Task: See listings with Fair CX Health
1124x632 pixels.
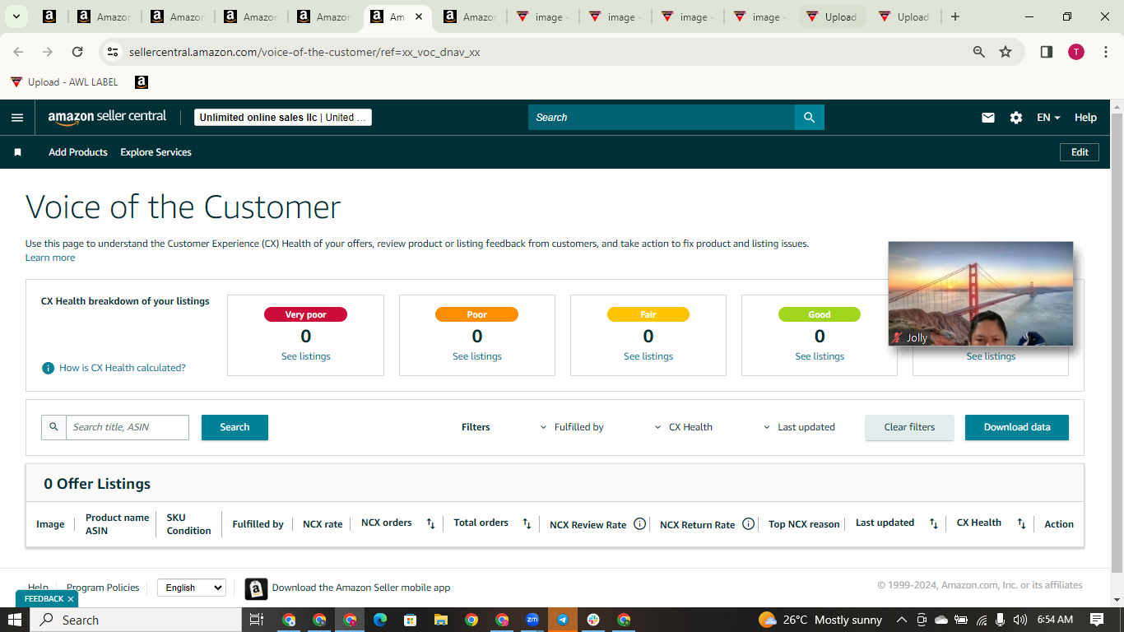Action: tap(648, 356)
